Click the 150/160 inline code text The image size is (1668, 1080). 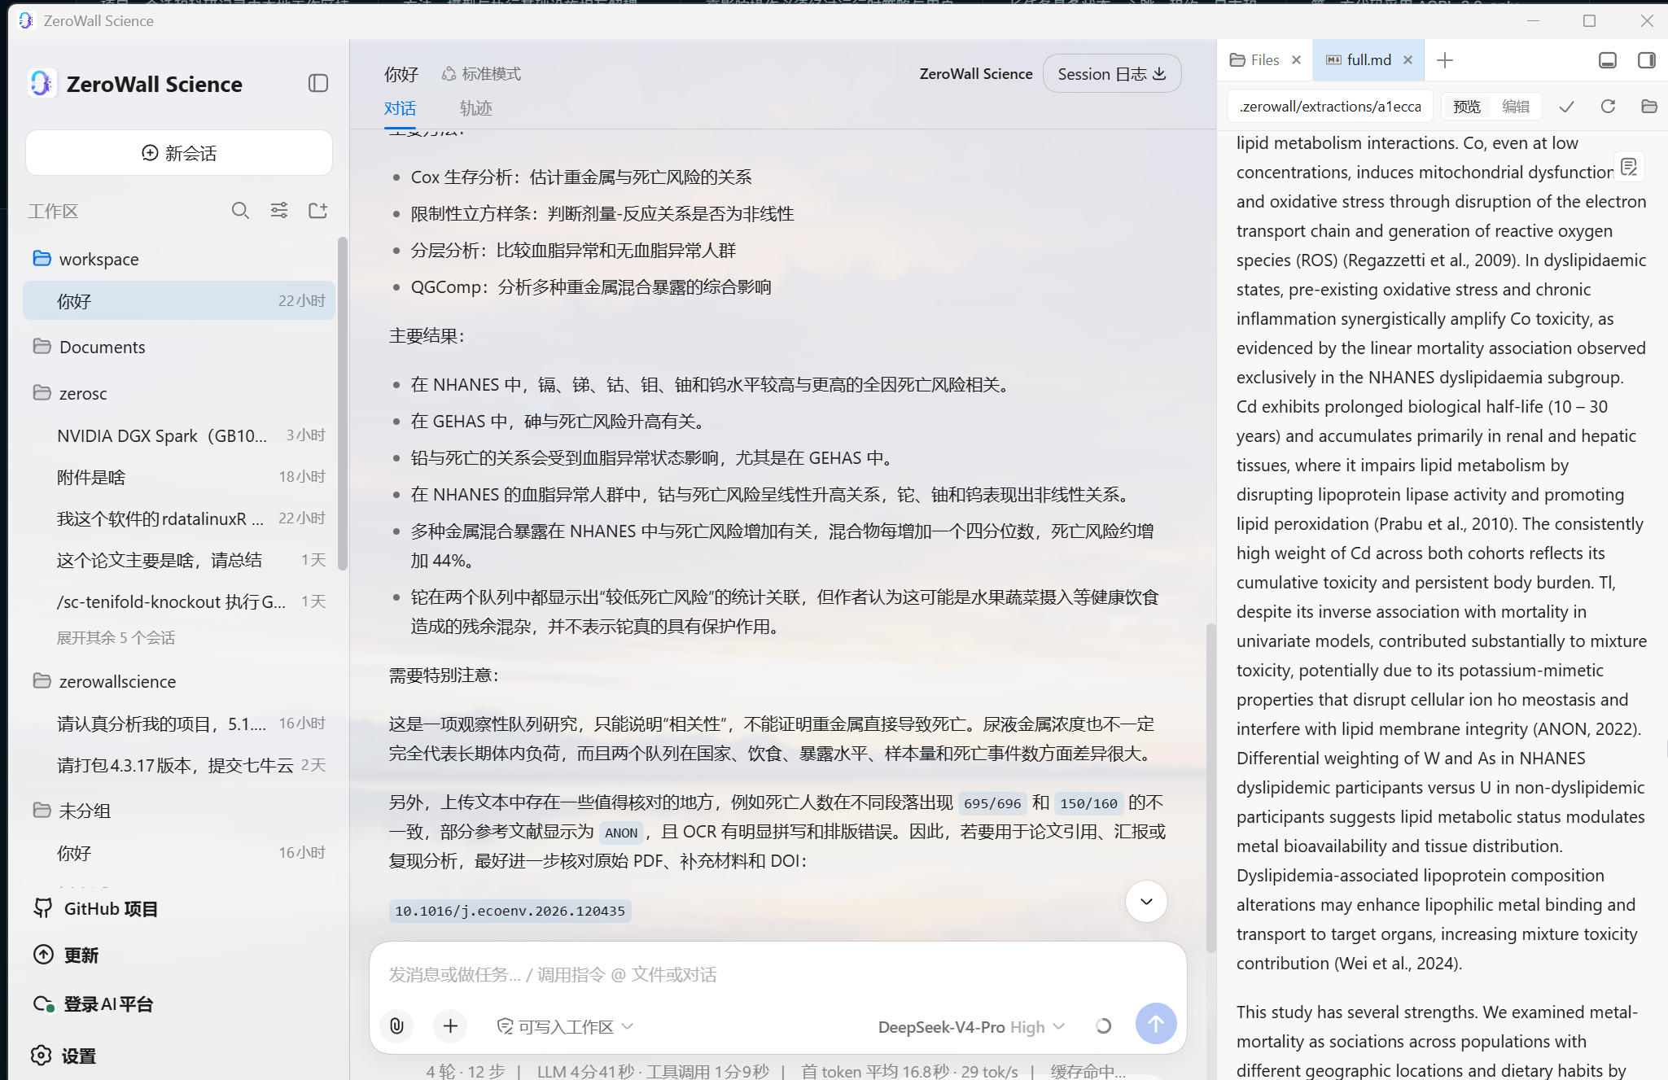tap(1088, 803)
